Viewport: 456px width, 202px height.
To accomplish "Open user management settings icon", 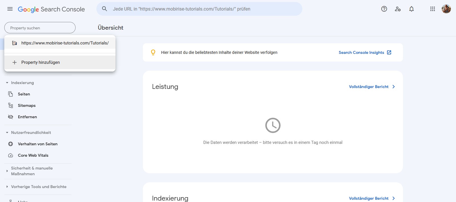I will point(398,9).
